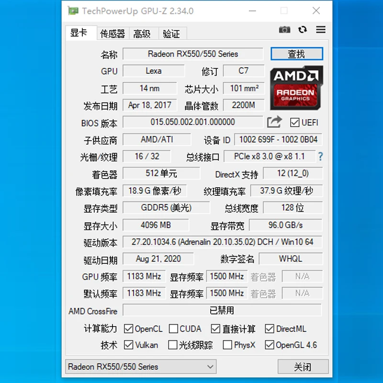Switch to the 传感器 tab
383x383 pixels.
[113, 34]
